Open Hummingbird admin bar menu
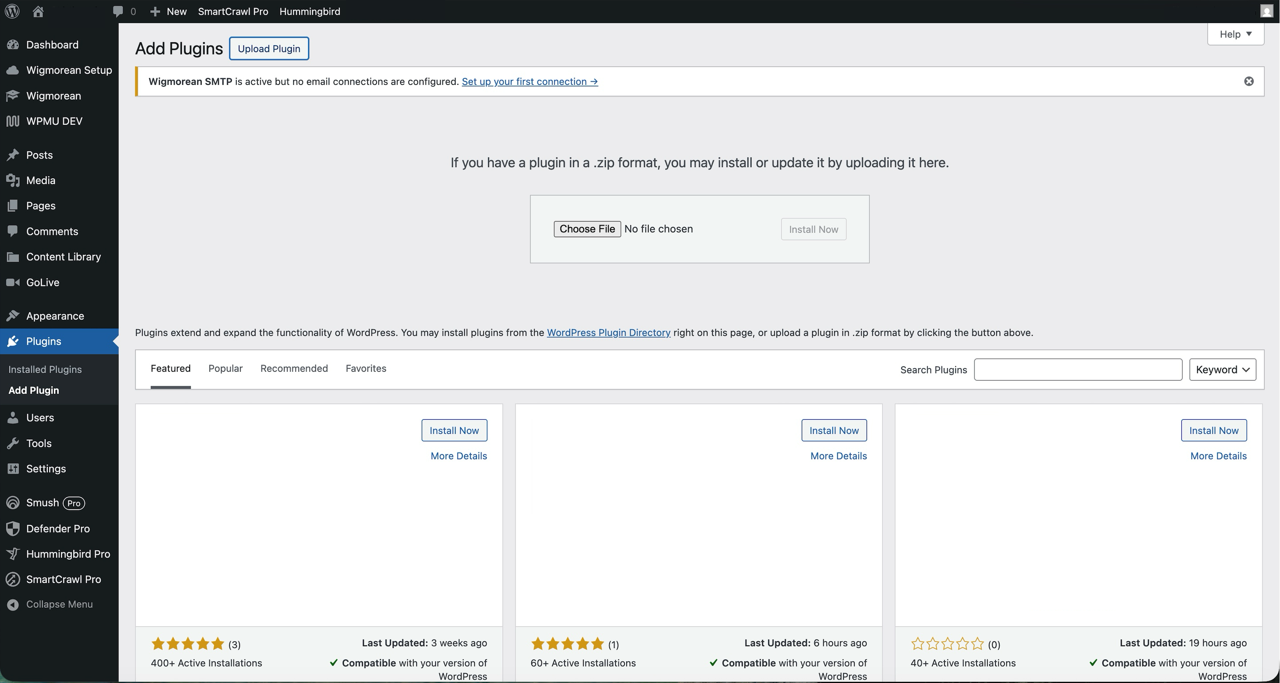 tap(310, 12)
